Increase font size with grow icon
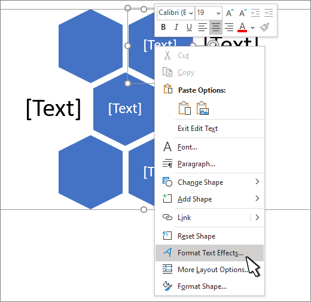Viewport: 311px width, 302px height. (x=230, y=13)
